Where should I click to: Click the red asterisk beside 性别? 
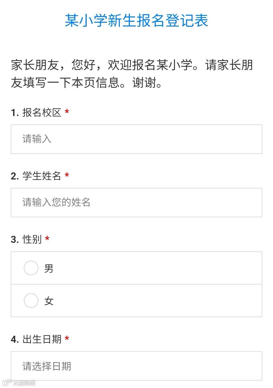[47, 239]
